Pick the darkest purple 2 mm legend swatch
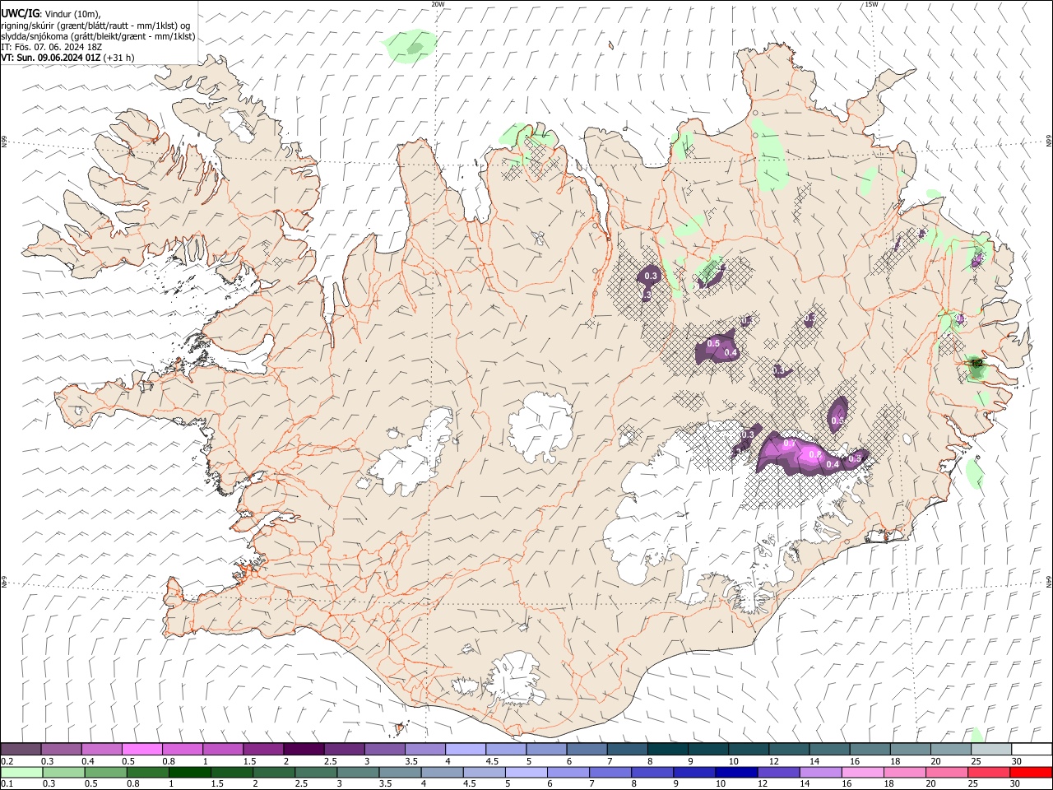Viewport: 1053px width, 790px height. (x=303, y=749)
